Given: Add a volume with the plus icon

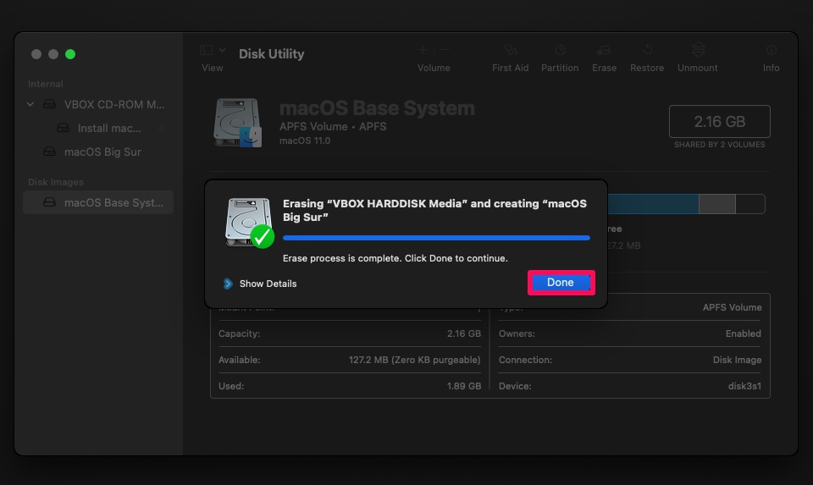Looking at the screenshot, I should point(423,50).
